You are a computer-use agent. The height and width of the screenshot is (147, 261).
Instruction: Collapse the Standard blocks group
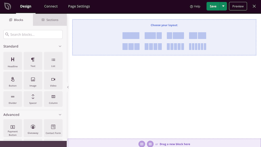click(x=60, y=46)
